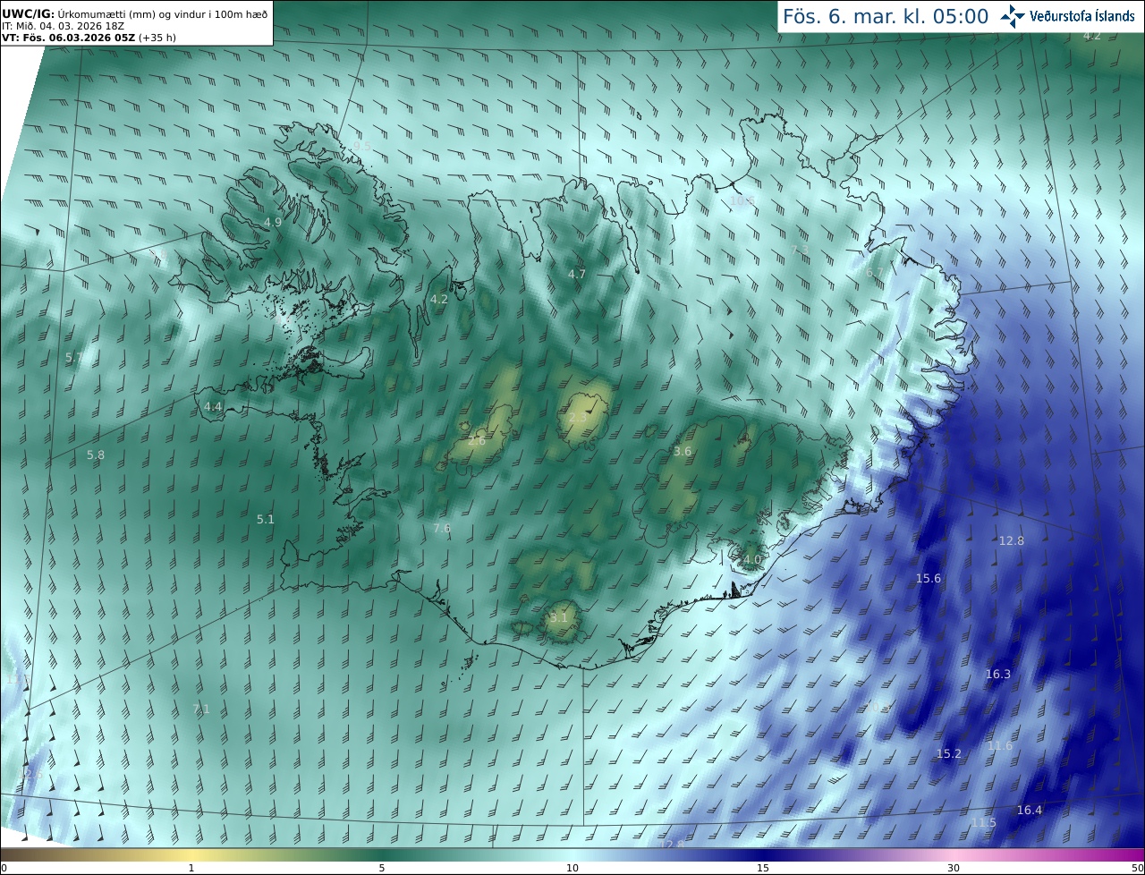Viewport: 1145px width, 875px height.
Task: Click the 'Fös. 6. mar. kl. 05:00' date header
Action: click(886, 16)
